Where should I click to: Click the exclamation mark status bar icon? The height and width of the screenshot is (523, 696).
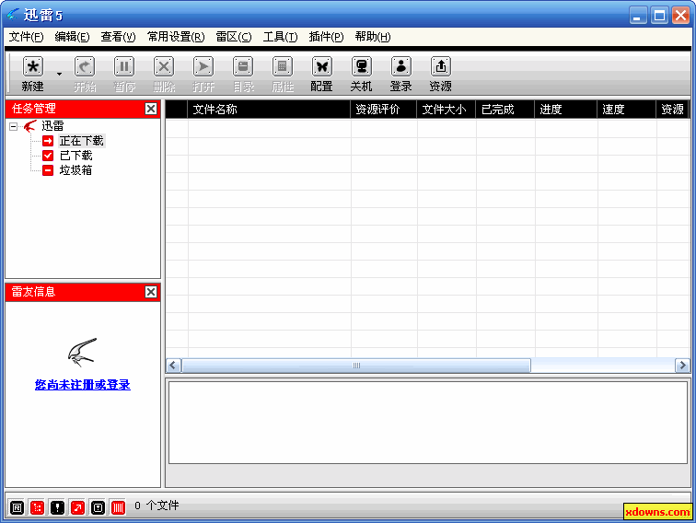57,507
